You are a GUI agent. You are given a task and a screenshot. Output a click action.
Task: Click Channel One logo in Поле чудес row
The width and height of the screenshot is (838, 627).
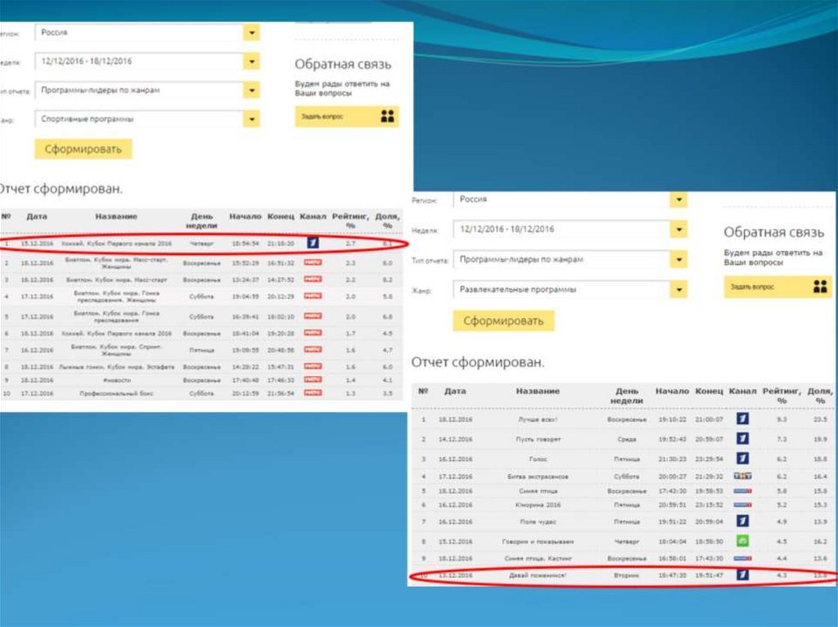(742, 521)
